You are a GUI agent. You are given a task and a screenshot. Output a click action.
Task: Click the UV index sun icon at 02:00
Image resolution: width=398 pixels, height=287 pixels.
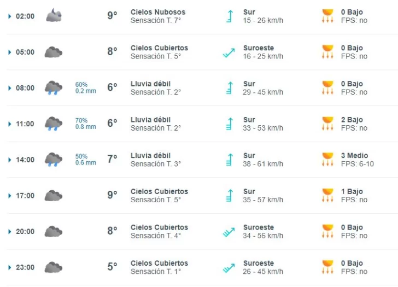(x=327, y=16)
